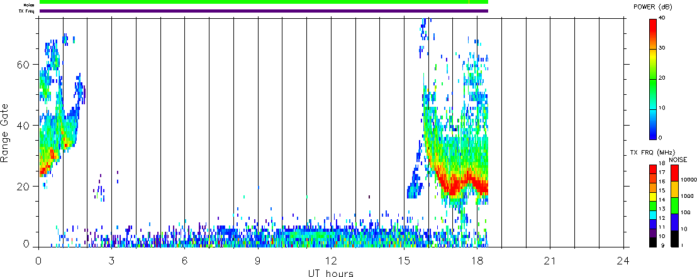Select the red top segment of the NOISE bar
Image resolution: width=697 pixels, height=277 pixels.
675,173
